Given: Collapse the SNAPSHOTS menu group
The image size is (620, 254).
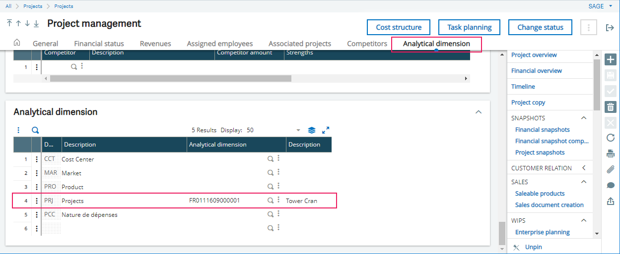Looking at the screenshot, I should tap(584, 118).
